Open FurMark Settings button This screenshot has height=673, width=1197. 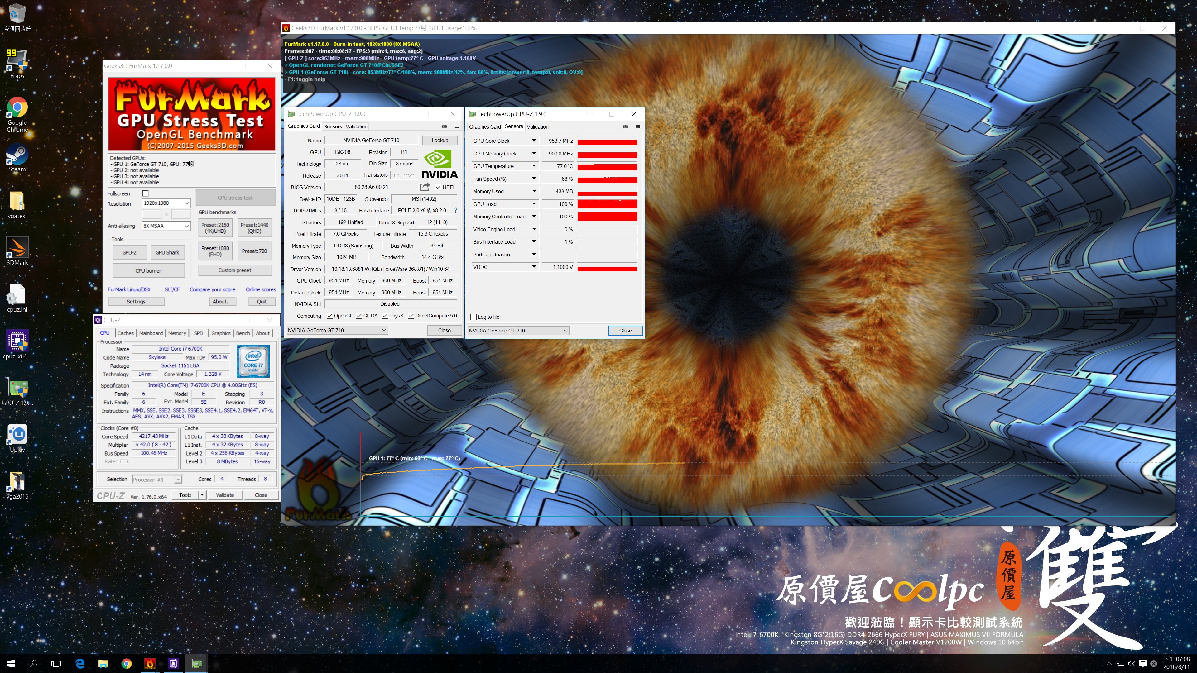pyautogui.click(x=136, y=301)
